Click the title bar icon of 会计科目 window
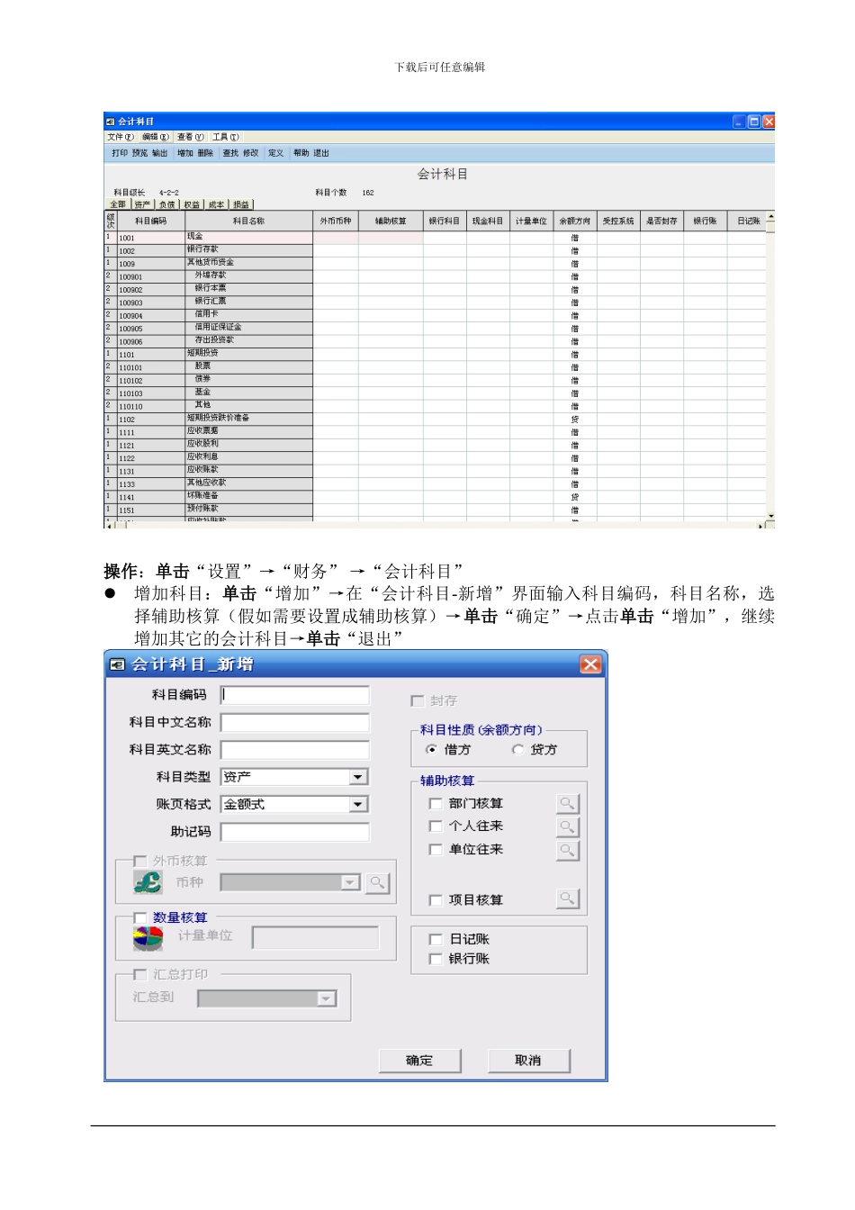Screen dimensions: 855x1210 coord(111,122)
